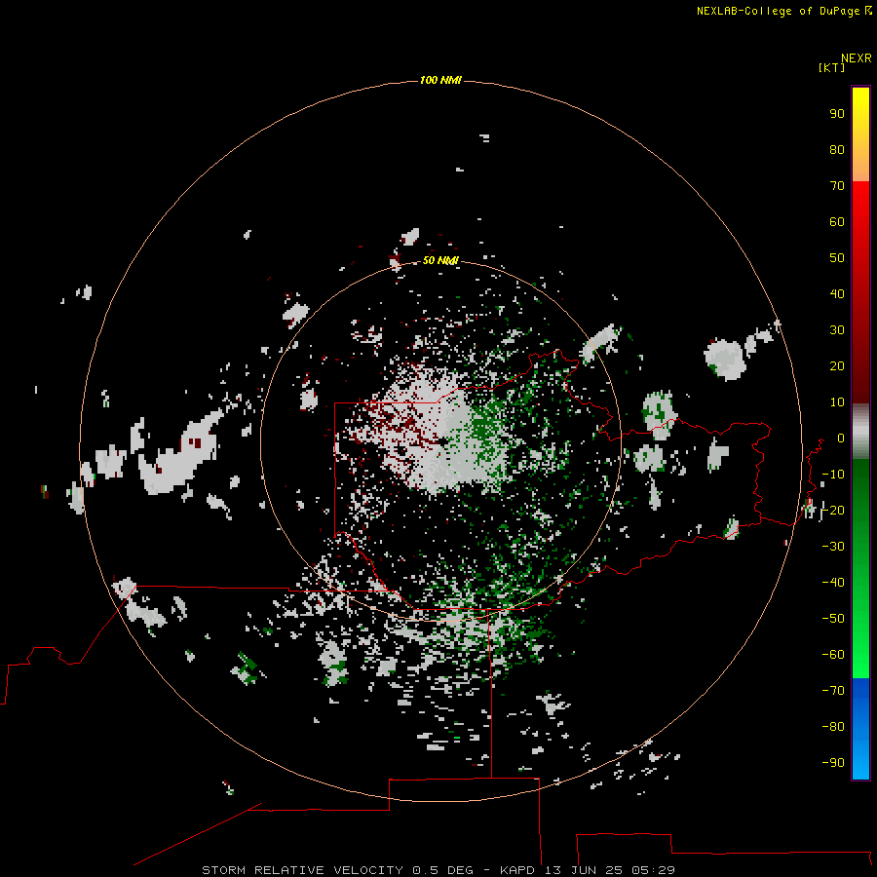877x877 pixels.
Task: Click the -90 value on the velocity scale
Action: pos(833,762)
